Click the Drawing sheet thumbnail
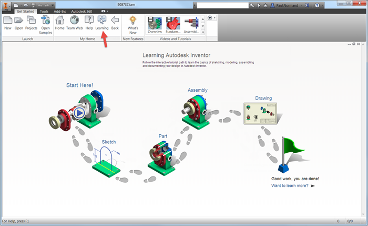 pyautogui.click(x=260, y=114)
